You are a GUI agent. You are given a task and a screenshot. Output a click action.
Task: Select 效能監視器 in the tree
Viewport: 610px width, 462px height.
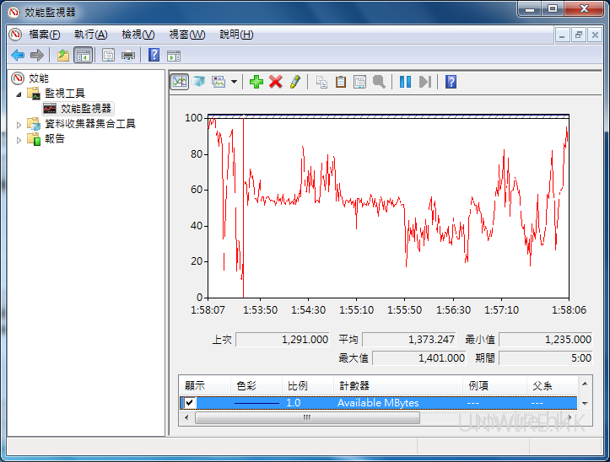click(85, 109)
